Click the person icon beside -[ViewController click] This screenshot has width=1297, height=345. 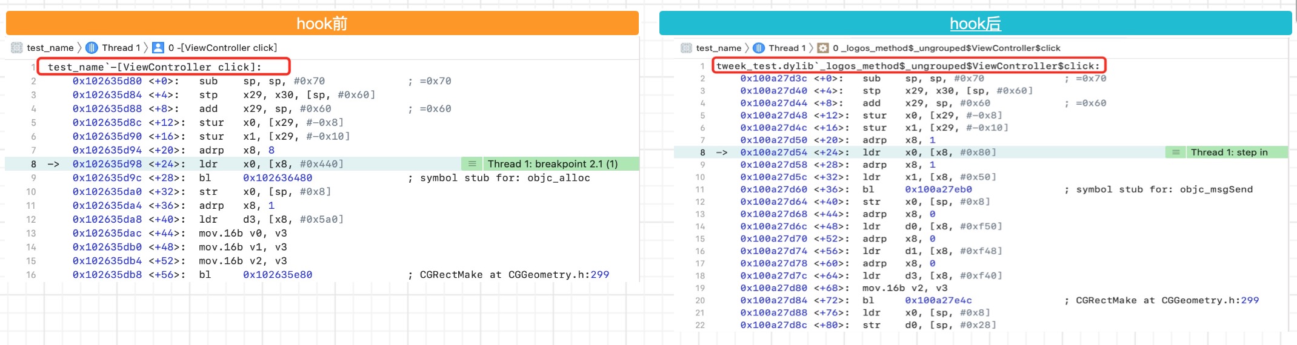pyautogui.click(x=158, y=48)
